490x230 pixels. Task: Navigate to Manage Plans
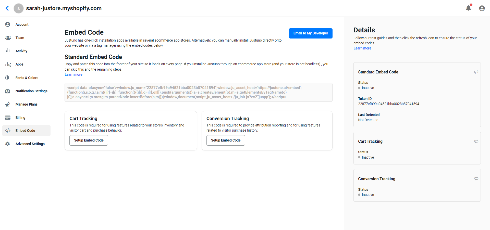click(26, 104)
